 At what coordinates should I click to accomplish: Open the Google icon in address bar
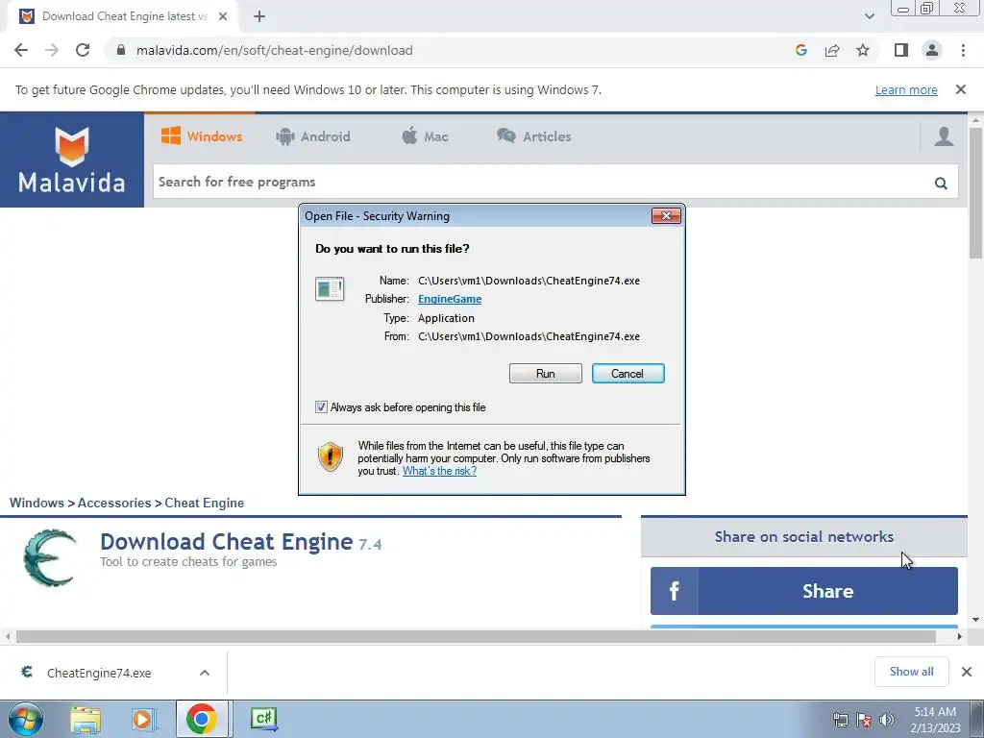(x=800, y=50)
